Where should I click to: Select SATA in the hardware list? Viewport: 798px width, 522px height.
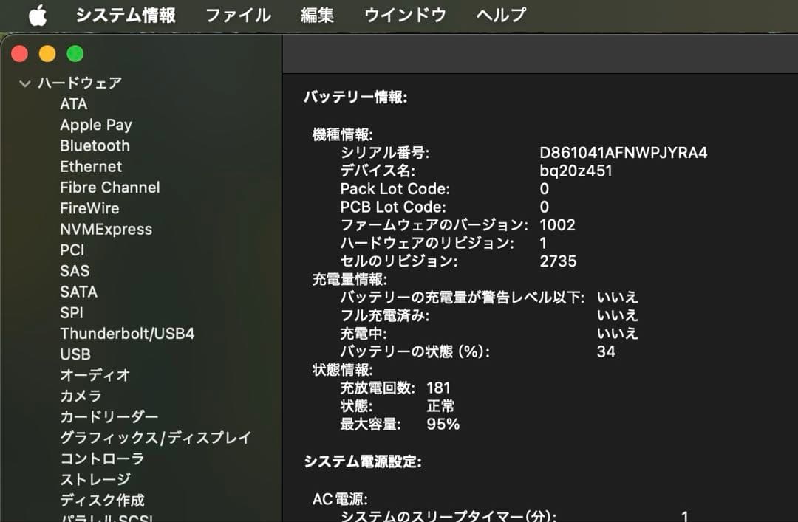[78, 292]
